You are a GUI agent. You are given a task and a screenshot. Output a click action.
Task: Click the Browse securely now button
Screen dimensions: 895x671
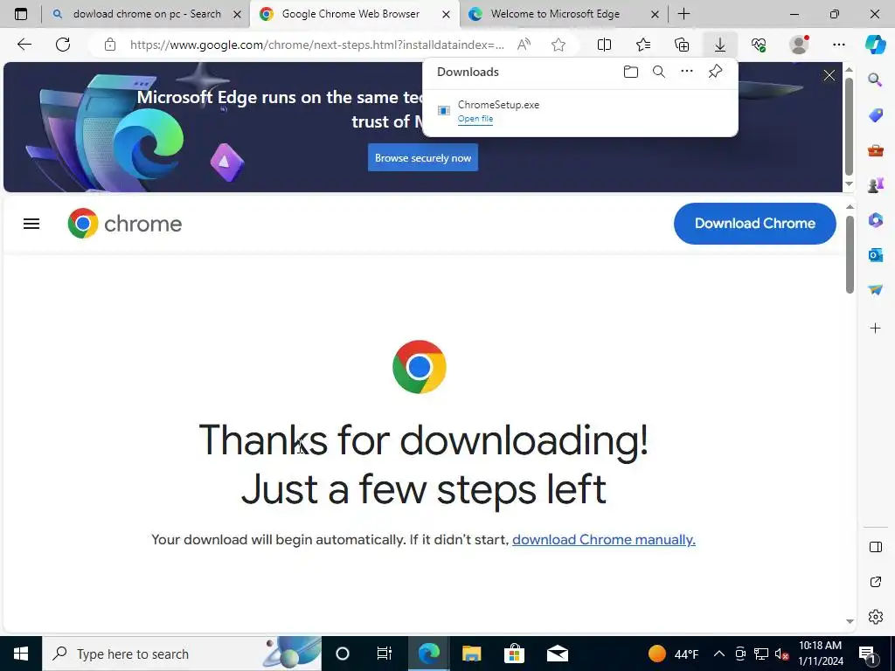tap(423, 158)
